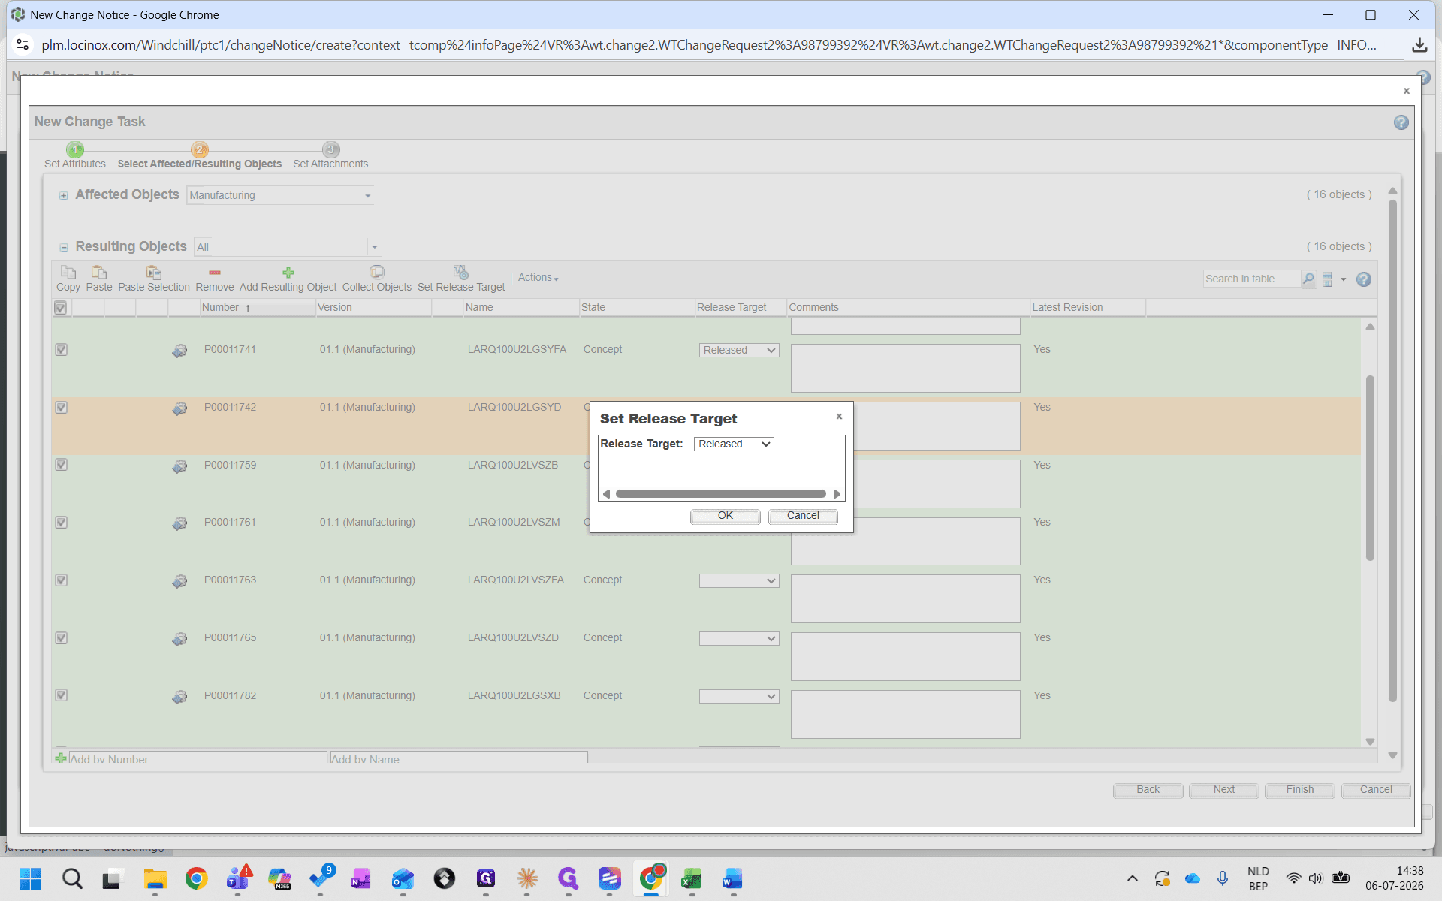Click the Copy toolbar icon
Screen dimensions: 1442x901
point(68,273)
